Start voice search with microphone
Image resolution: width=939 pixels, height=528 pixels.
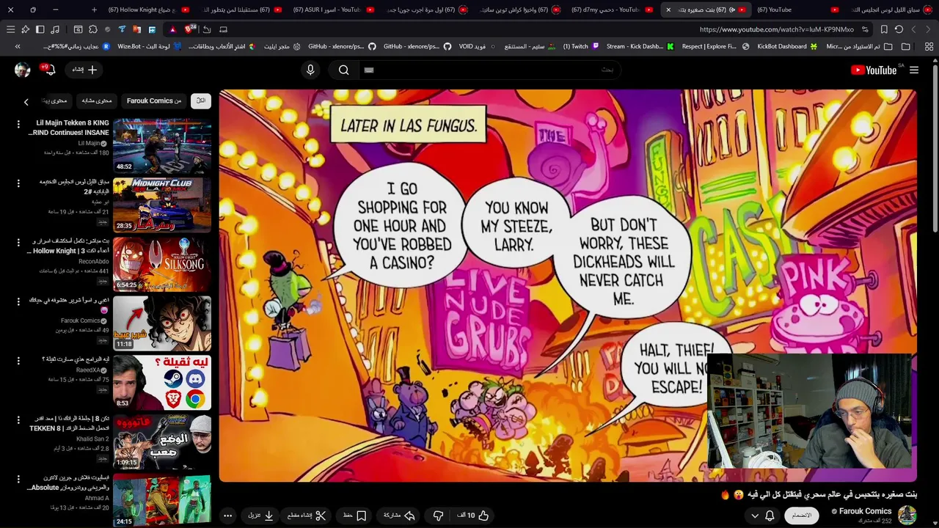(310, 70)
